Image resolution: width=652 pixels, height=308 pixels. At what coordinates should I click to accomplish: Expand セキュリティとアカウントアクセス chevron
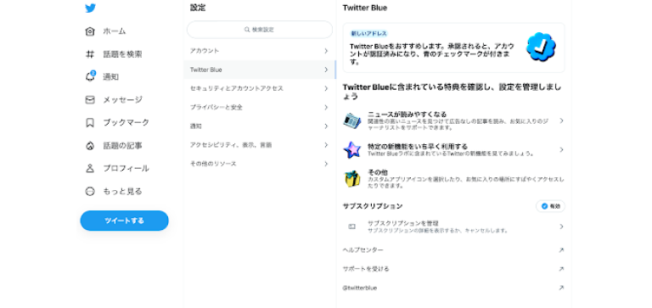pyautogui.click(x=326, y=88)
